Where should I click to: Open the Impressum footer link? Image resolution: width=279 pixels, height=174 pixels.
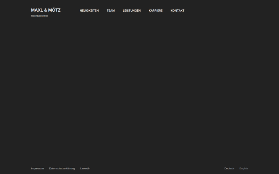tap(37, 168)
